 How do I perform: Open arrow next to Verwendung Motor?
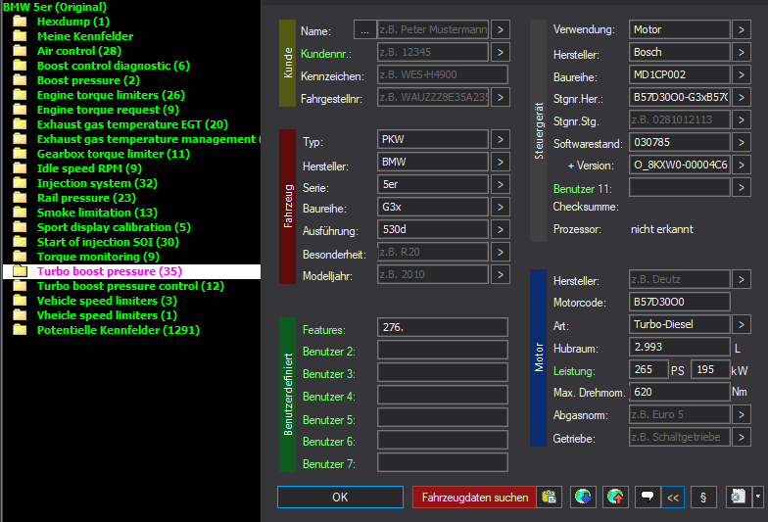point(742,29)
